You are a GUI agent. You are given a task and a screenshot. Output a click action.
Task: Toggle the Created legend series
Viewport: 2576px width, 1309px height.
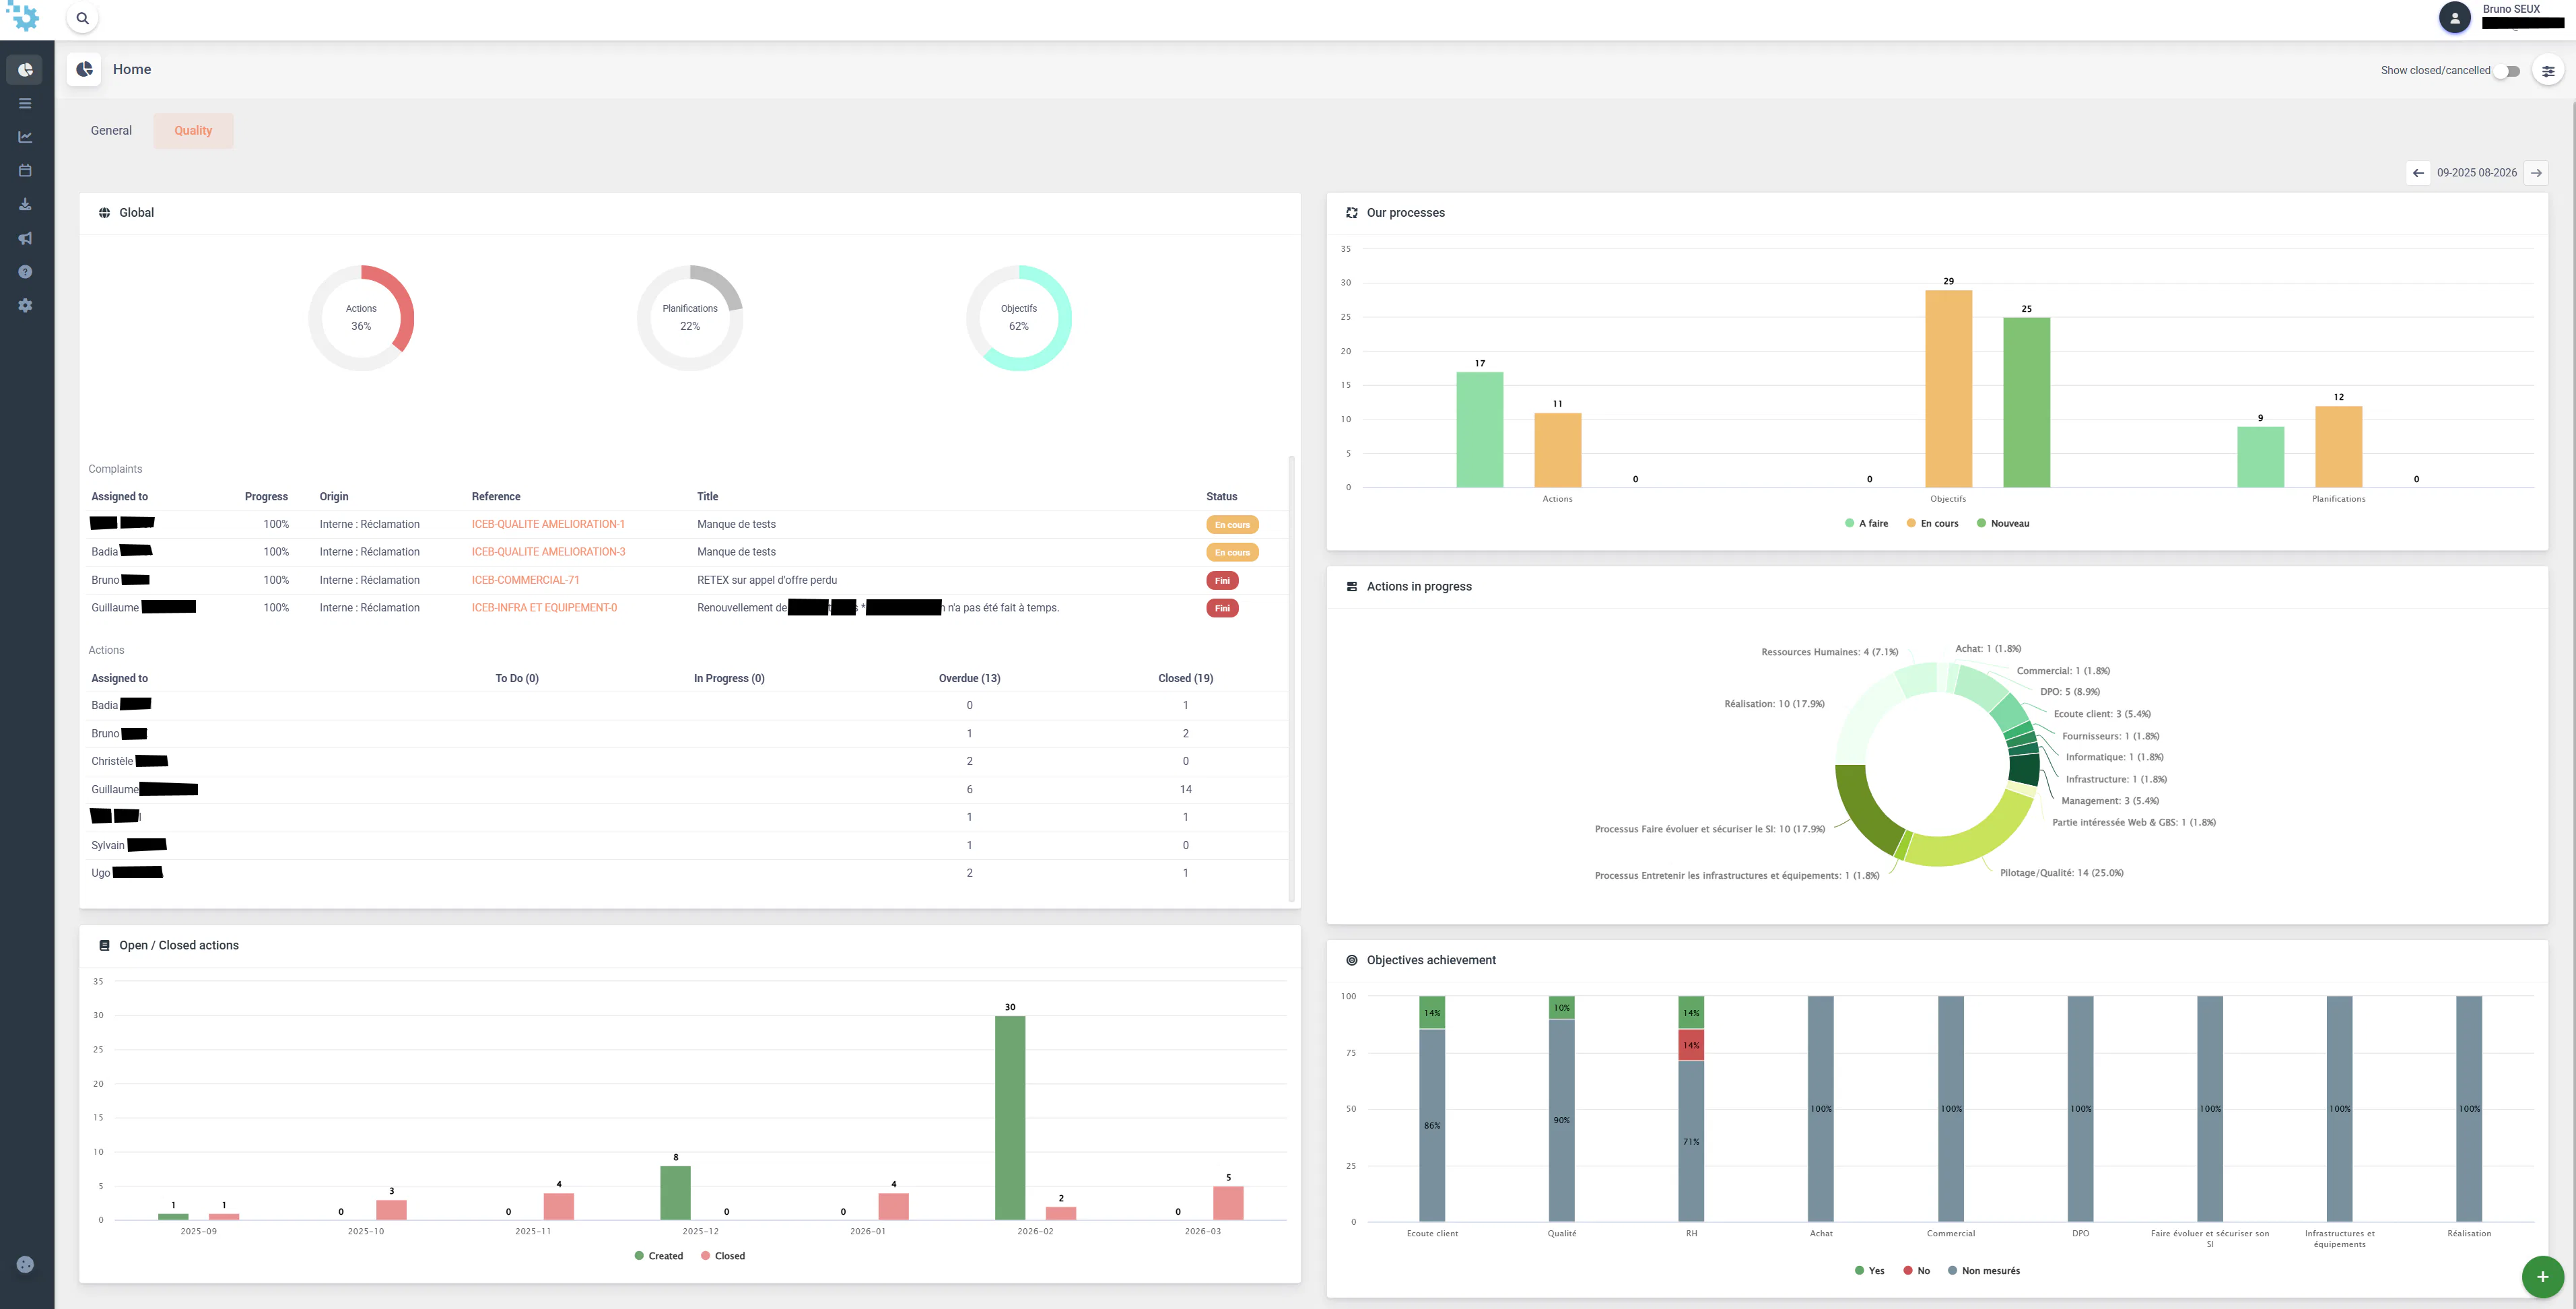pyautogui.click(x=659, y=1256)
